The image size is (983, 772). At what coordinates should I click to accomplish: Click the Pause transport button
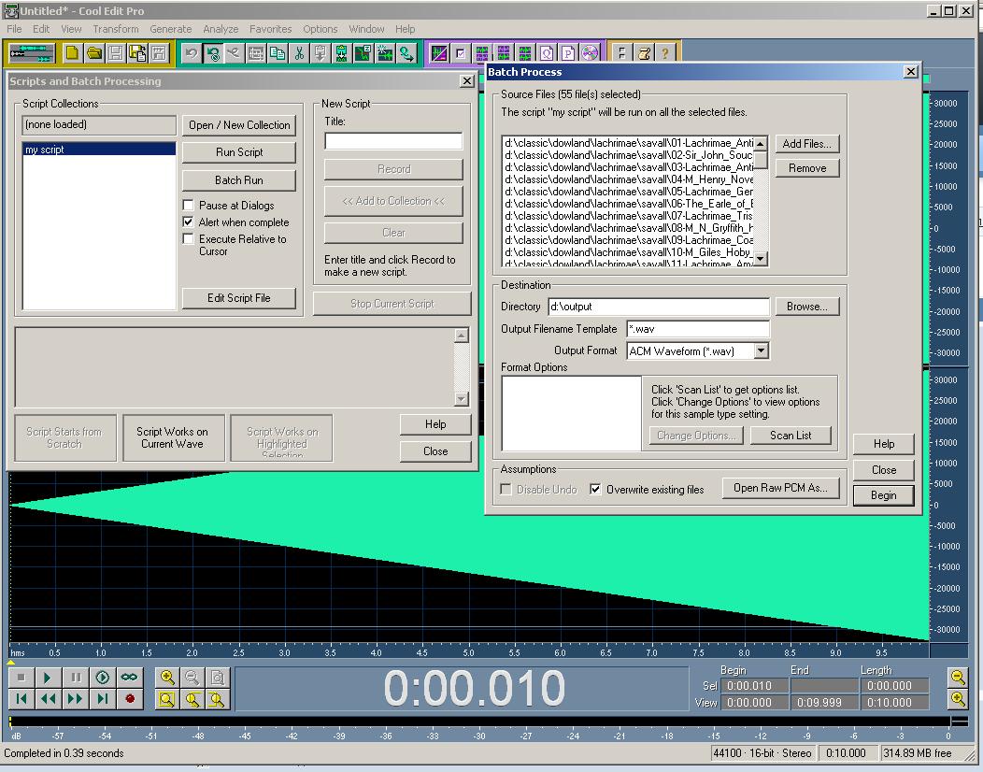[x=76, y=678]
